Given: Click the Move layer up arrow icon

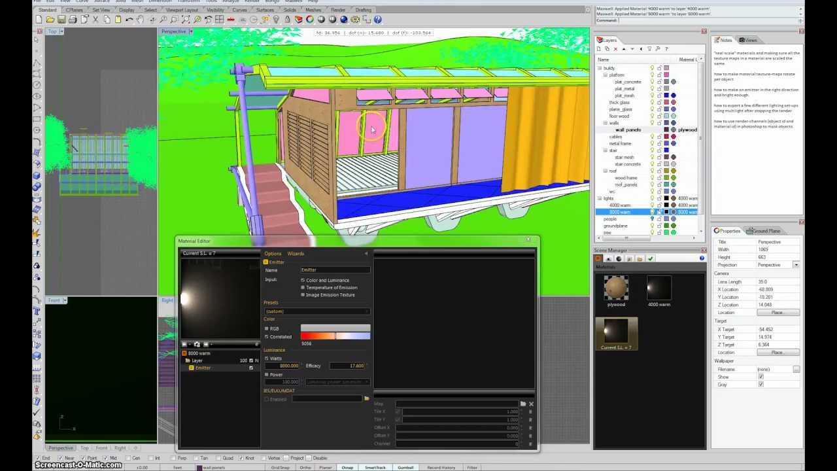Looking at the screenshot, I should tap(624, 49).
